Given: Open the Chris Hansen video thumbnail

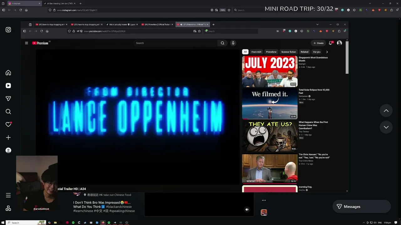Looking at the screenshot, I should click(270, 168).
